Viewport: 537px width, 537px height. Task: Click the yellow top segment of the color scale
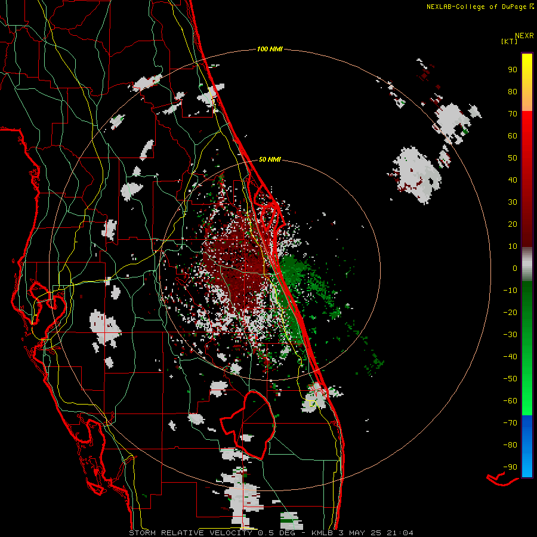point(527,82)
